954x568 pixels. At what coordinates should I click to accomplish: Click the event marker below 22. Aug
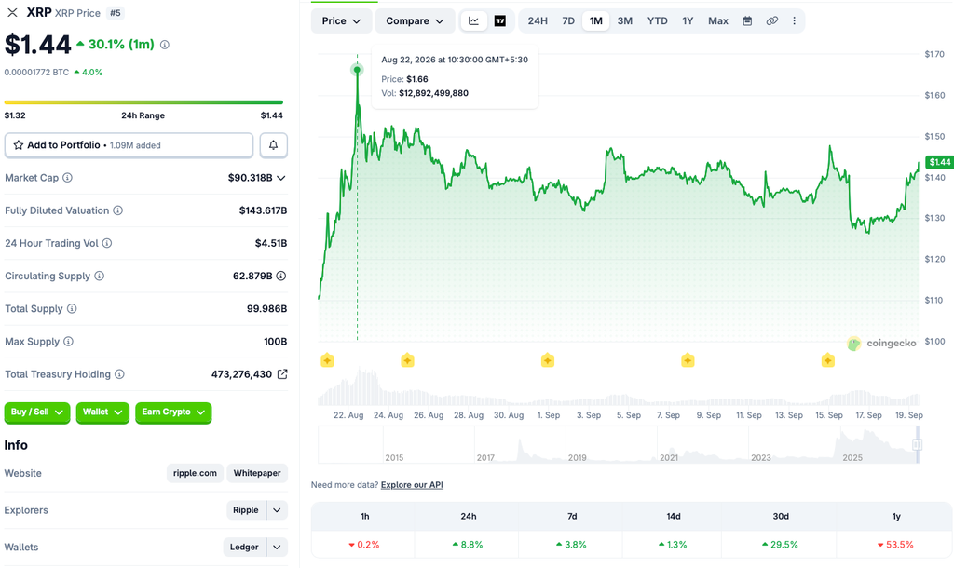(327, 360)
